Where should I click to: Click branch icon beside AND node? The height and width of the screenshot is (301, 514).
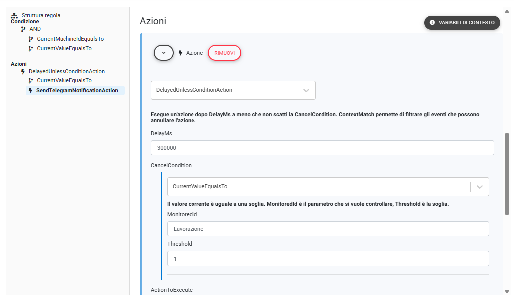click(23, 29)
